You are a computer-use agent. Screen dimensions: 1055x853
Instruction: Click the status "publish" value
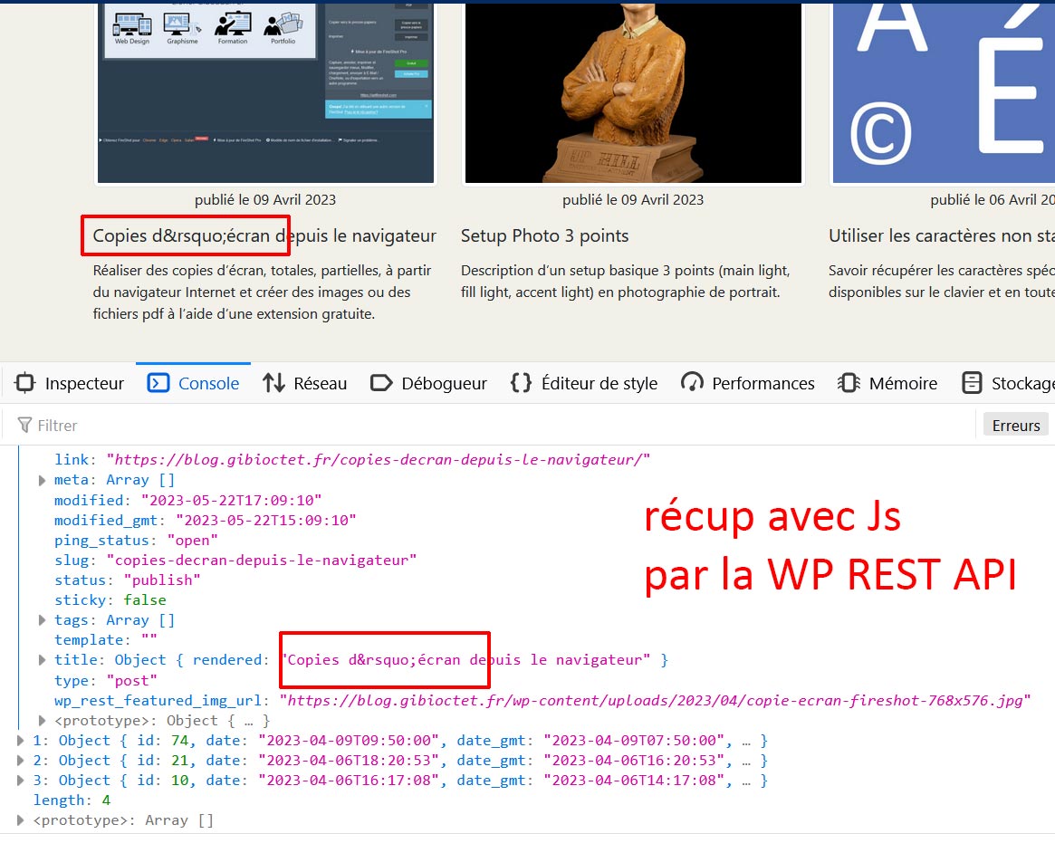(162, 580)
